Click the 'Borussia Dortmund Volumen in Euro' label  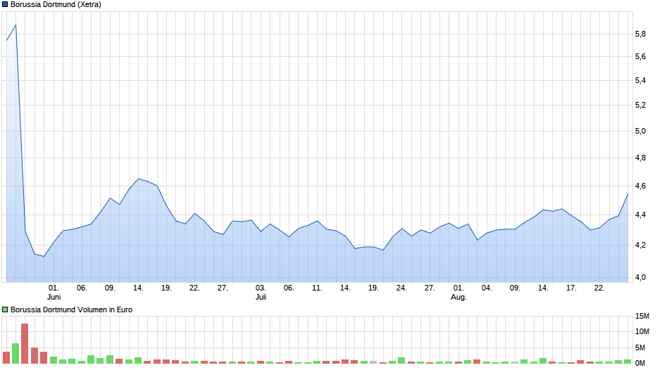pos(71,310)
